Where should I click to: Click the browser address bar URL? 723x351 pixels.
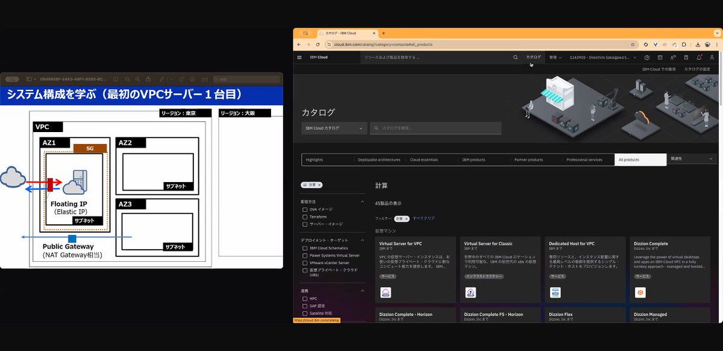[x=383, y=44]
